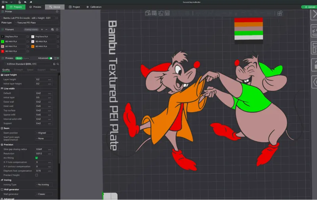Edit filament 2 preset icon
This screenshot has height=200, width=317.
[58, 37]
